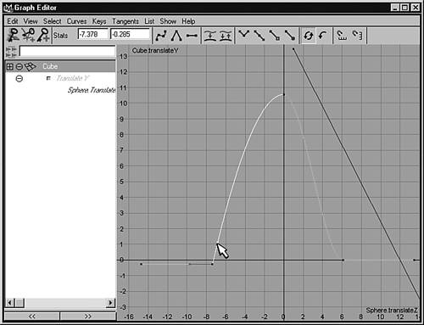The height and width of the screenshot is (325, 424).
Task: Click the outliner filter icon beside text field
Action: coord(11,52)
